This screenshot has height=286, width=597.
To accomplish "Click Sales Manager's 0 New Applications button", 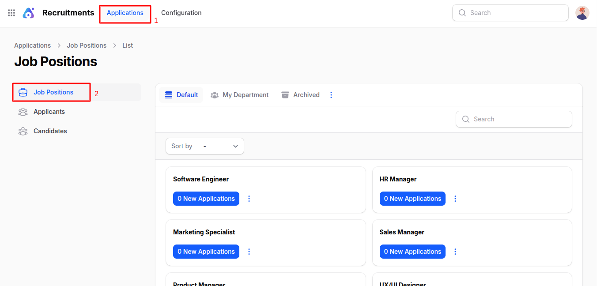I will click(412, 252).
